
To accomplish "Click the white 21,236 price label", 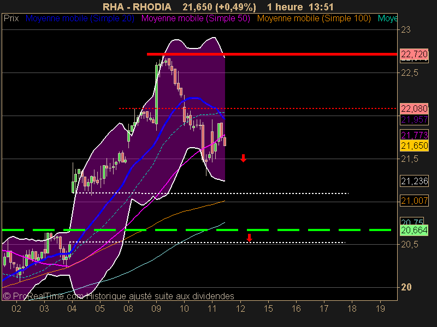I will point(414,181).
